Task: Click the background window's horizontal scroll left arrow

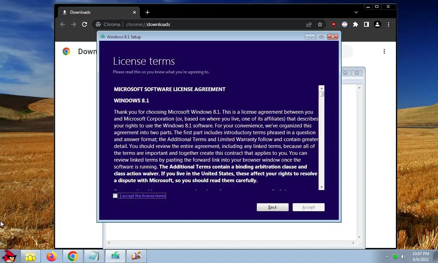Action: click(x=109, y=243)
